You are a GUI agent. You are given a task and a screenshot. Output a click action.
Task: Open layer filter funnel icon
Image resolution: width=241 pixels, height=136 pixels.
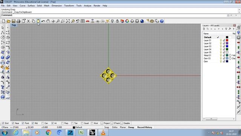tap(226, 29)
